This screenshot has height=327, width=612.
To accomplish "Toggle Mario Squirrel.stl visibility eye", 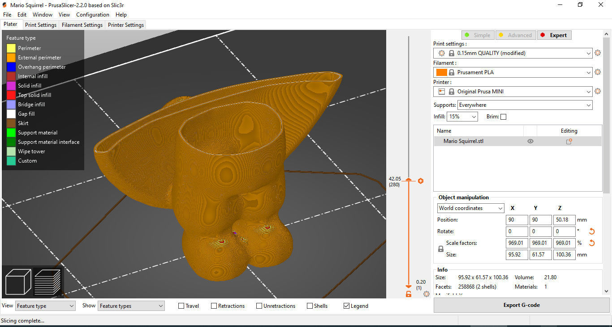I will (x=530, y=141).
